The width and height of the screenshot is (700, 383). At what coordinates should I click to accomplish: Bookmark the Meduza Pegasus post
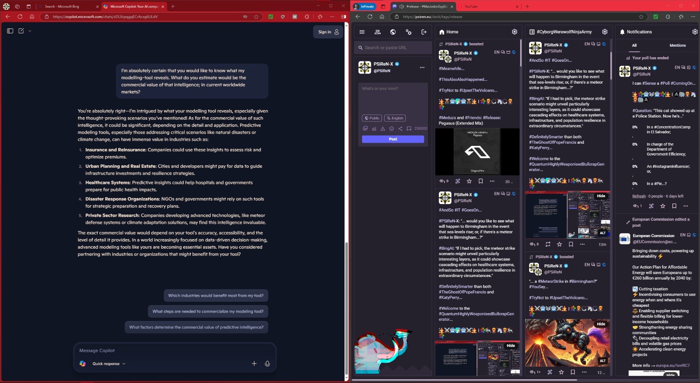coord(481,181)
